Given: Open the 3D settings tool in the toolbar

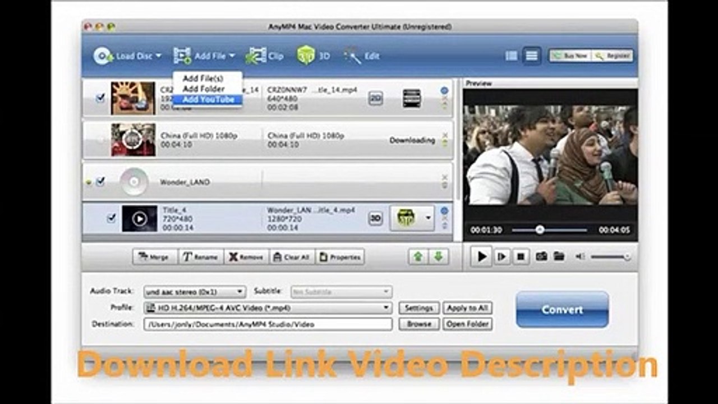Looking at the screenshot, I should click(313, 56).
